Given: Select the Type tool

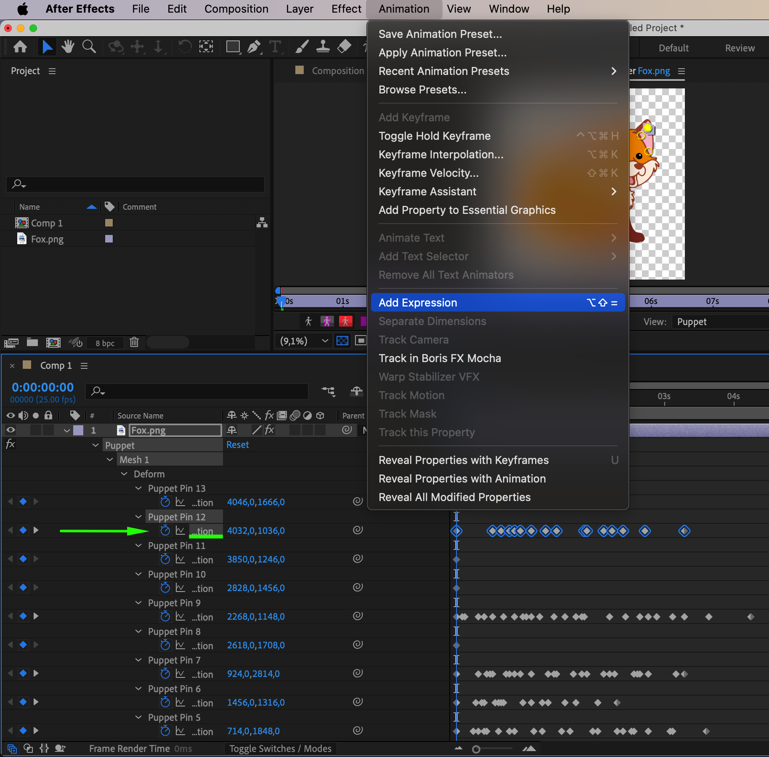Looking at the screenshot, I should [275, 47].
